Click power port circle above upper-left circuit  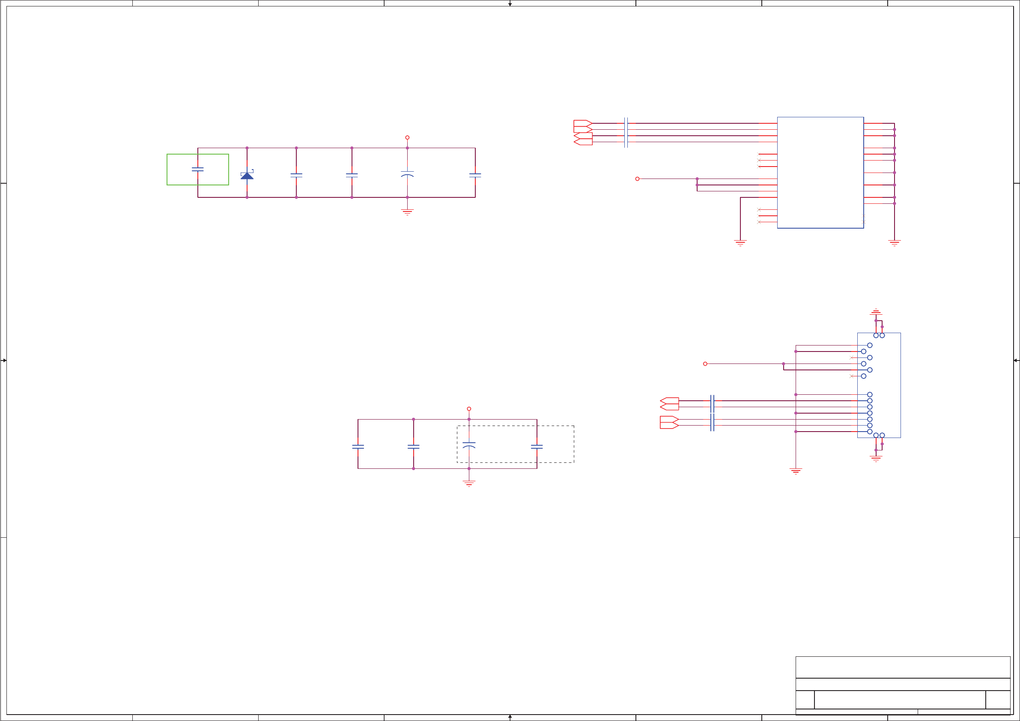click(407, 138)
